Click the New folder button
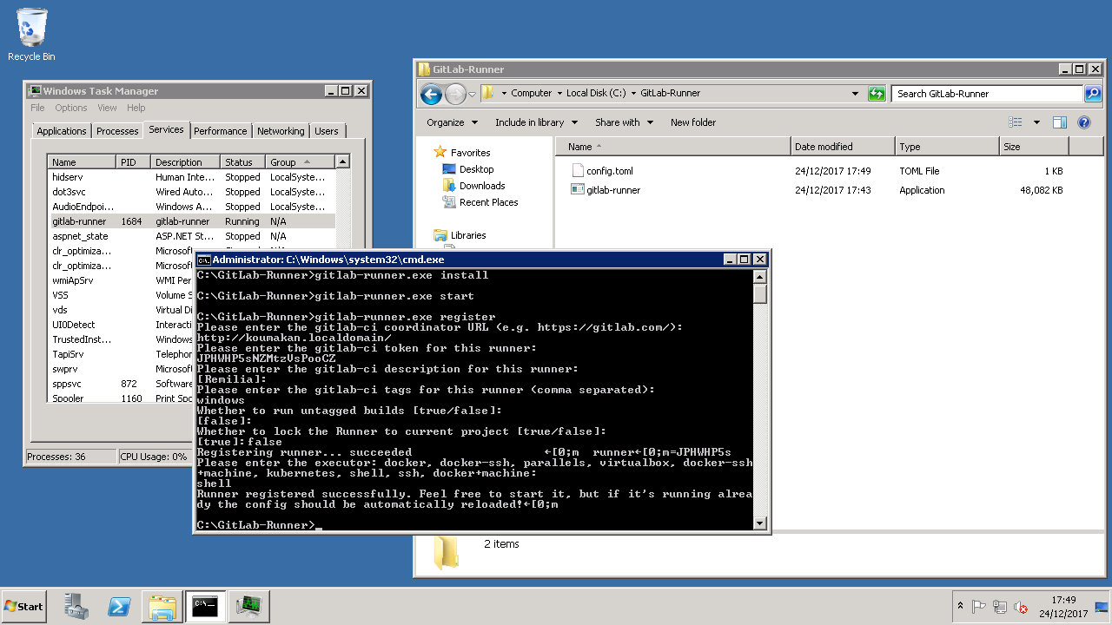The width and height of the screenshot is (1112, 625). 692,122
